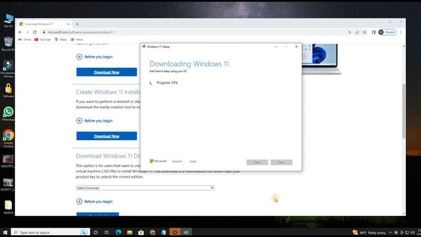
Task: Open Cortana from the taskbar
Action: click(x=95, y=232)
